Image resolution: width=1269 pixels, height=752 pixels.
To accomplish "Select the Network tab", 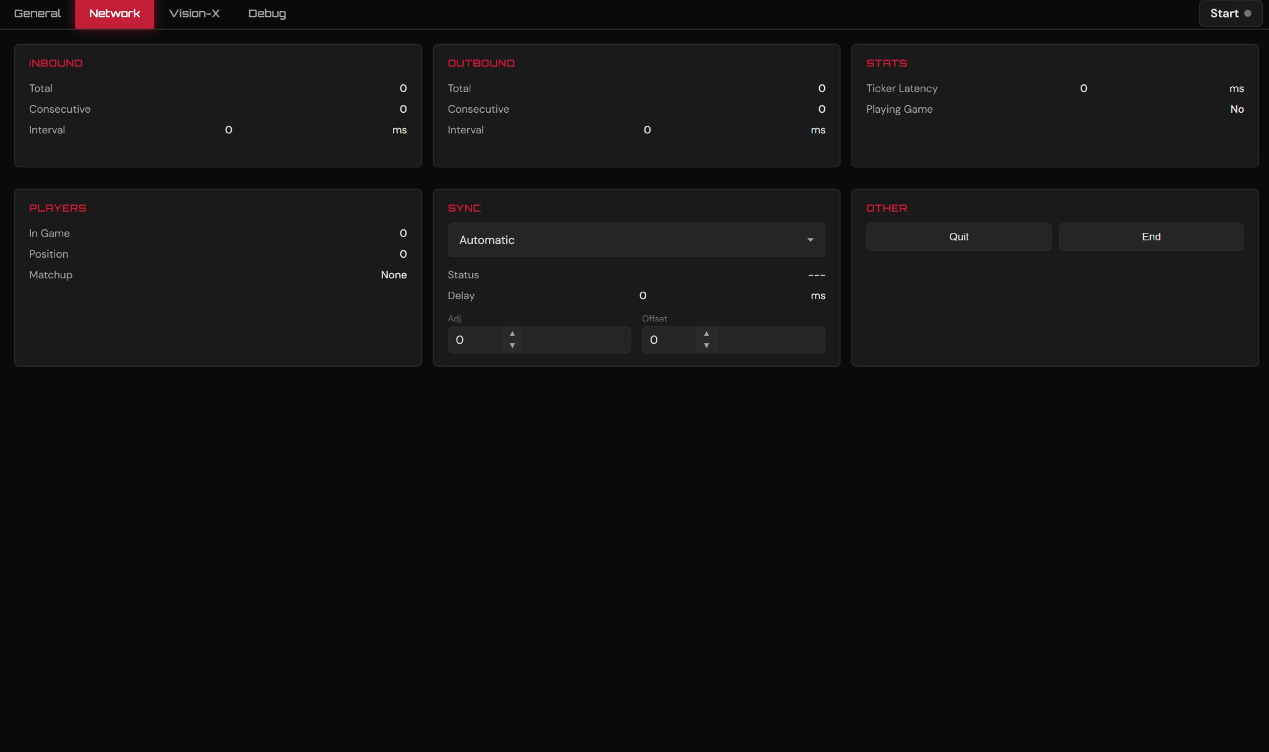I will 113,13.
